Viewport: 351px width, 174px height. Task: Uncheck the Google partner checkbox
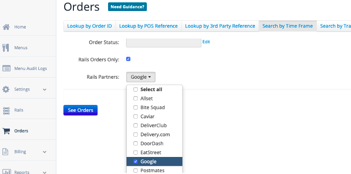coord(135,162)
